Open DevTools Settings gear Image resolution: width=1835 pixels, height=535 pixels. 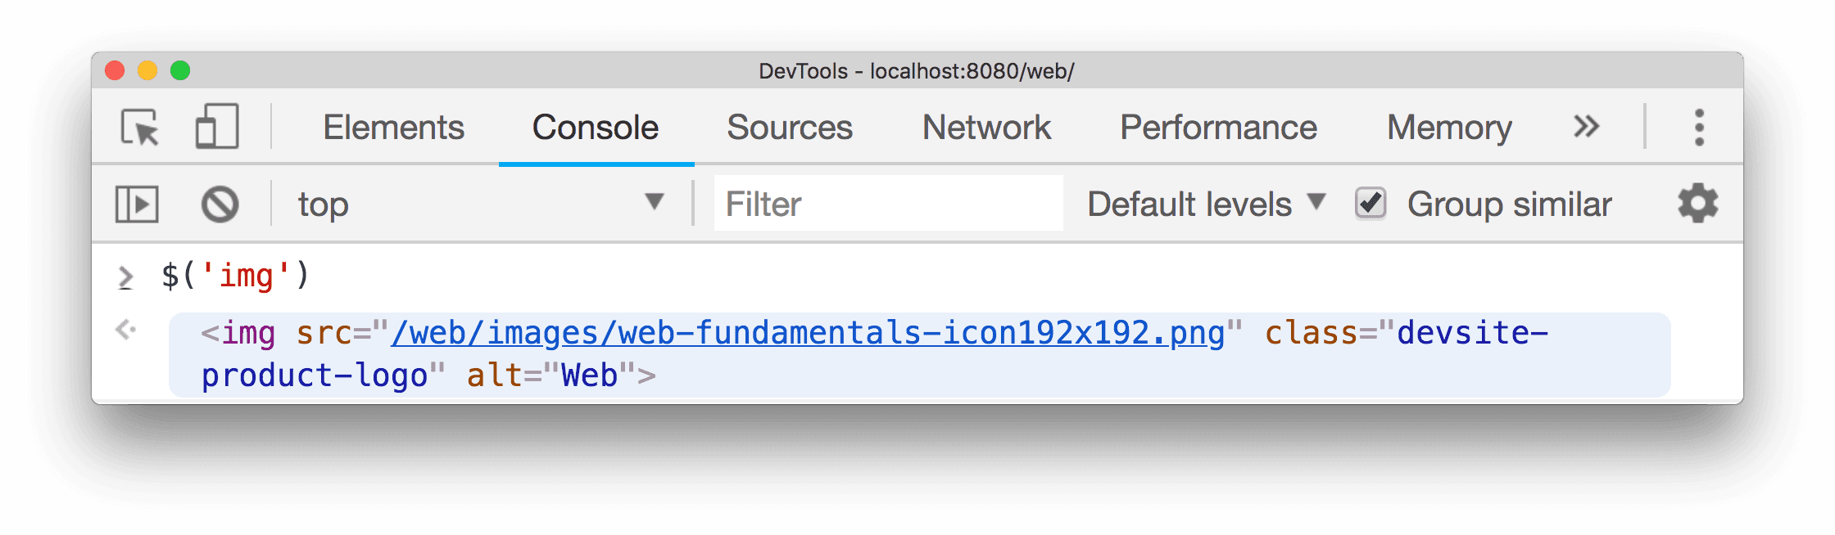pyautogui.click(x=1697, y=204)
